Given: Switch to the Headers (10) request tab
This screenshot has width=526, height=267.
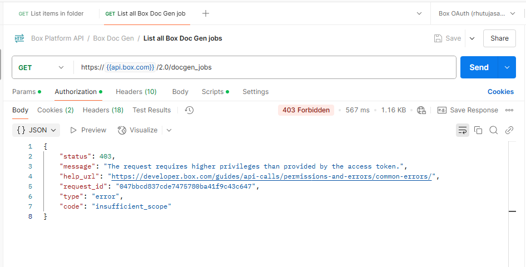Looking at the screenshot, I should click(136, 92).
